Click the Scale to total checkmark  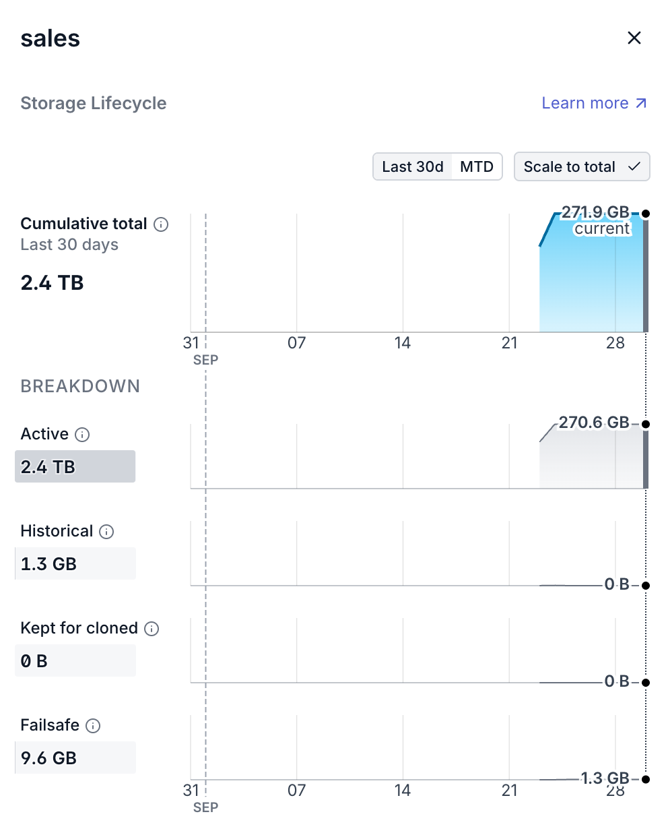click(x=634, y=166)
